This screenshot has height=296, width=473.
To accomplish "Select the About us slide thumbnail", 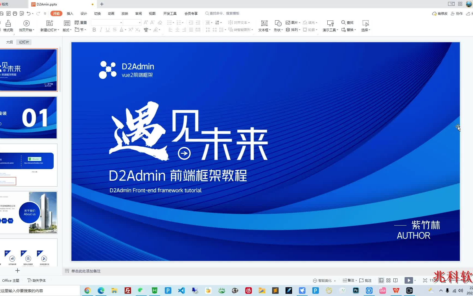I will click(28, 212).
